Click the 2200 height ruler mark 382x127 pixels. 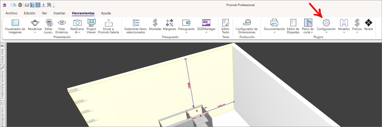point(80,101)
